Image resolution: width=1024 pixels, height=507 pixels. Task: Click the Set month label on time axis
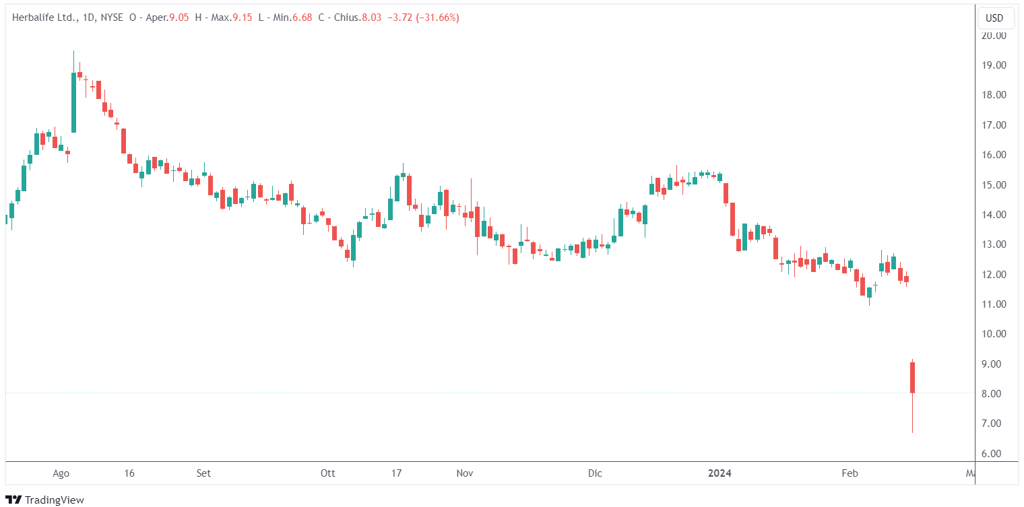point(203,473)
